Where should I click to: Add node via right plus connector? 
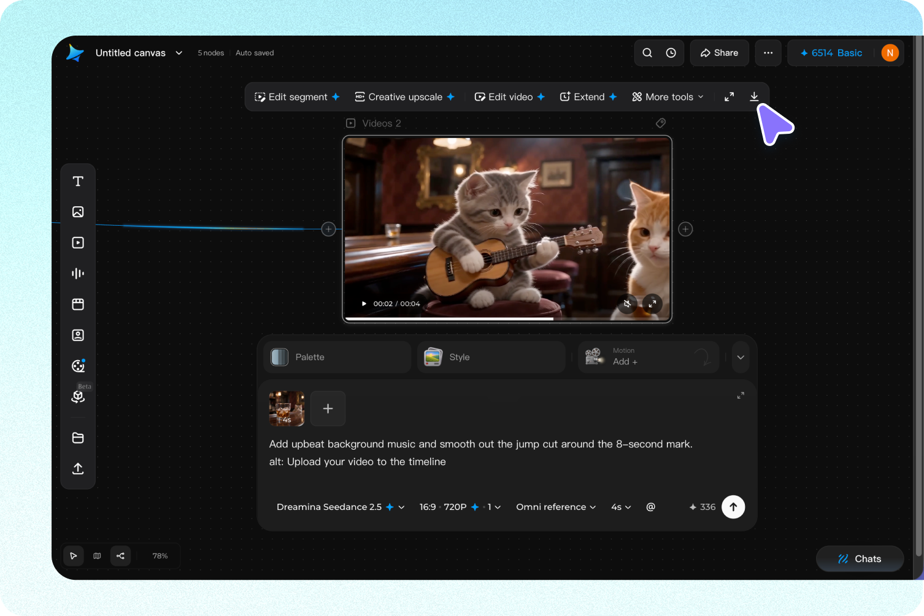click(x=685, y=229)
